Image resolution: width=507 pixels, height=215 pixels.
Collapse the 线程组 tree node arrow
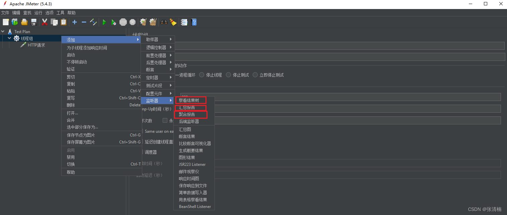tap(9, 38)
